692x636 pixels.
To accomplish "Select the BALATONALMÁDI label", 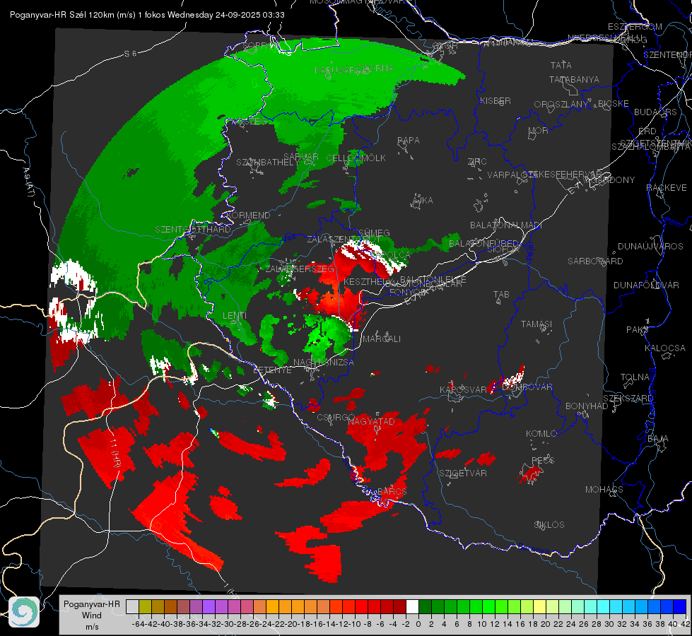I will pyautogui.click(x=506, y=225).
